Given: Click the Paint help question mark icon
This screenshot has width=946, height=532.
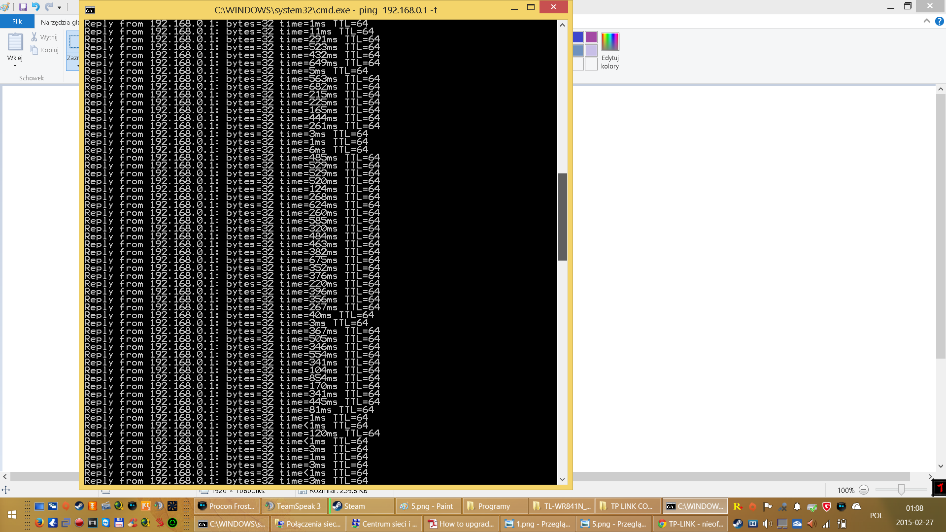Looking at the screenshot, I should (x=940, y=21).
